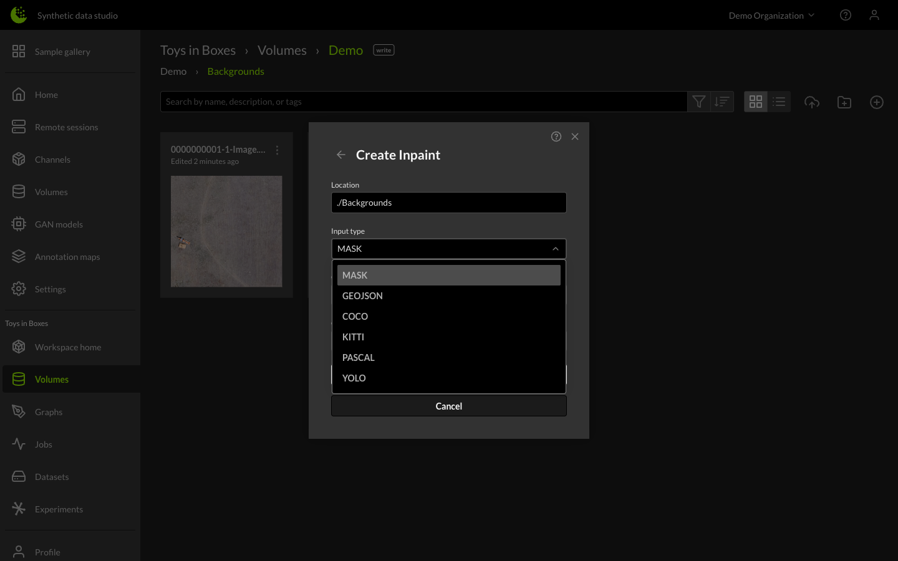Open the Sample gallery section
Image resolution: width=898 pixels, height=561 pixels.
[62, 51]
